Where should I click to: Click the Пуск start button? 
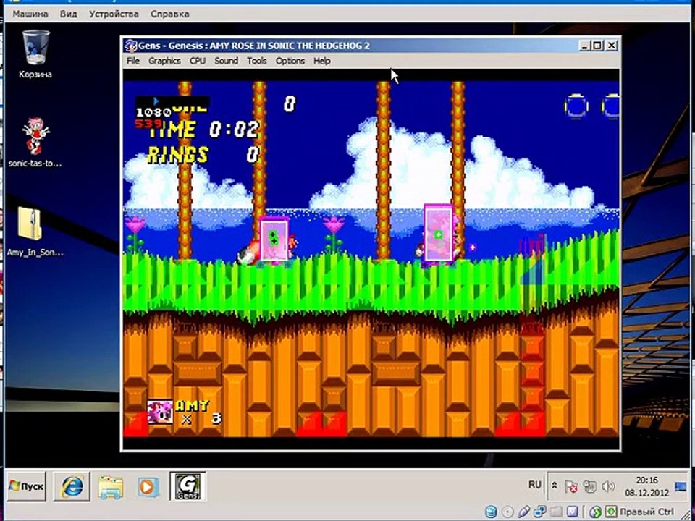click(26, 486)
